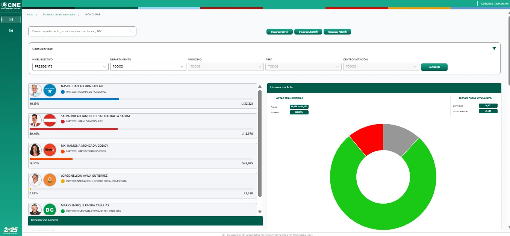Open the Municipio dropdown
510x236 pixels.
point(225,66)
